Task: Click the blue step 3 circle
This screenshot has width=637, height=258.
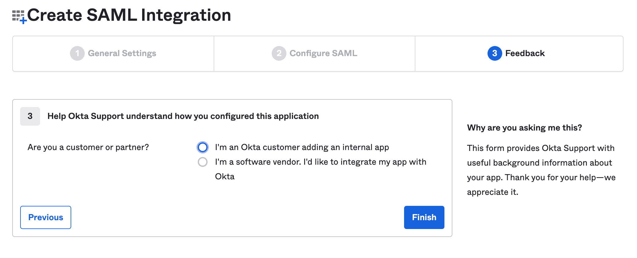Action: click(x=495, y=53)
